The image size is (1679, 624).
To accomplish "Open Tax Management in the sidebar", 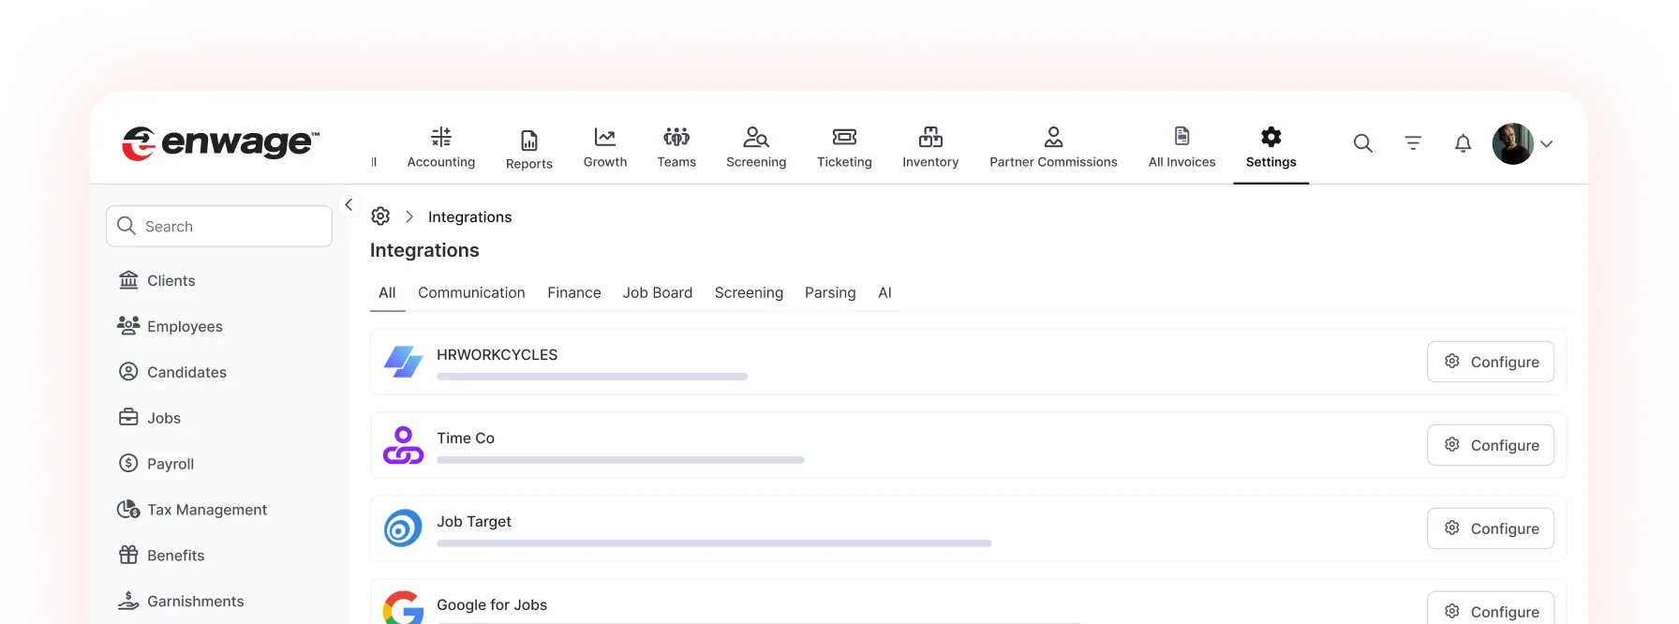I will [206, 510].
